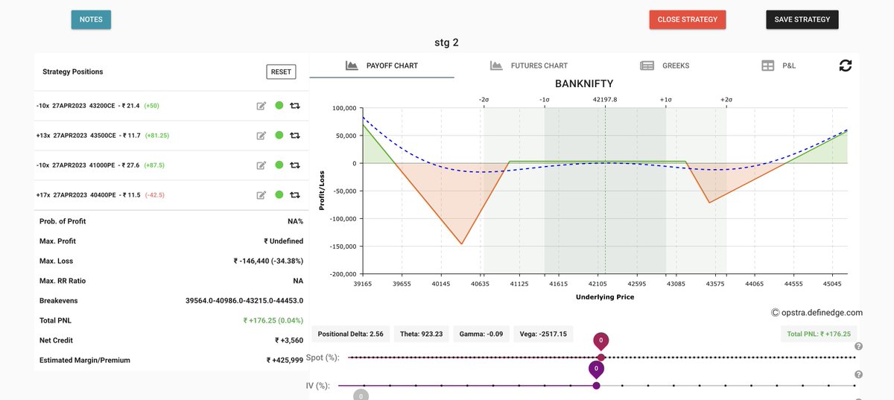Click the Max. RR Ratio NA value
This screenshot has width=894, height=400.
pyautogui.click(x=298, y=281)
